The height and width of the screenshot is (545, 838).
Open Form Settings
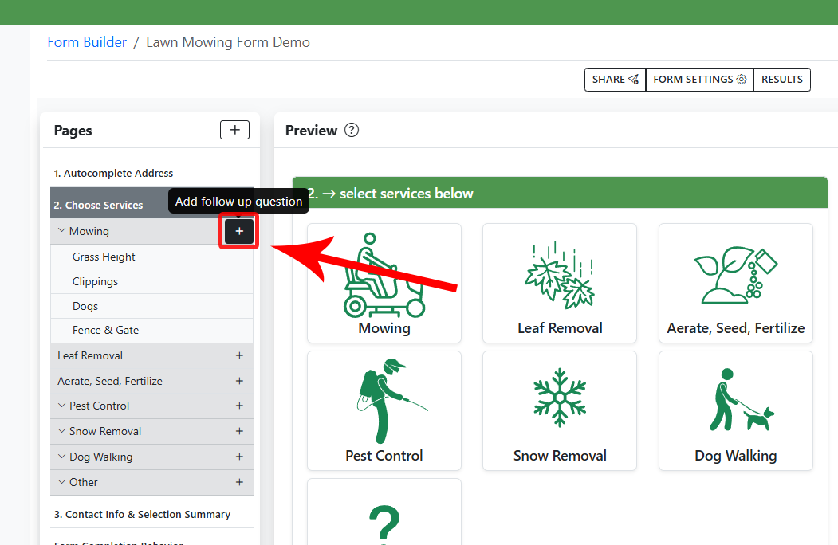click(699, 80)
